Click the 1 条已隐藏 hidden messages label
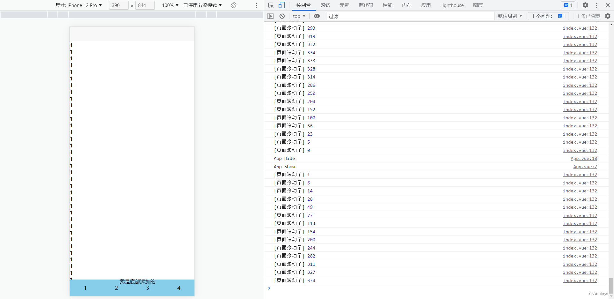 (x=588, y=16)
